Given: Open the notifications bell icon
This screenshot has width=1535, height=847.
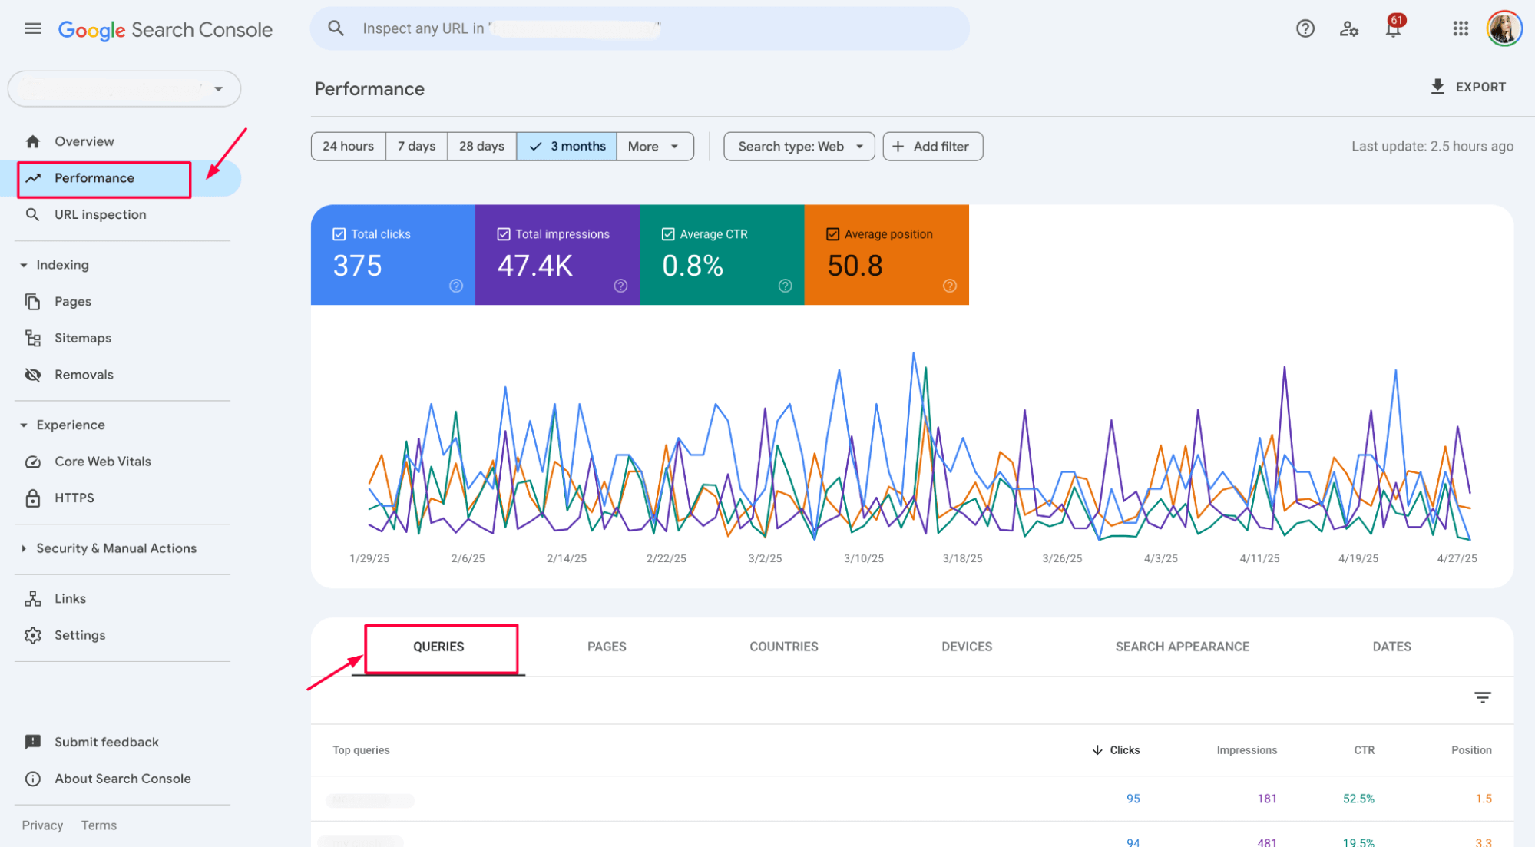Looking at the screenshot, I should point(1393,28).
